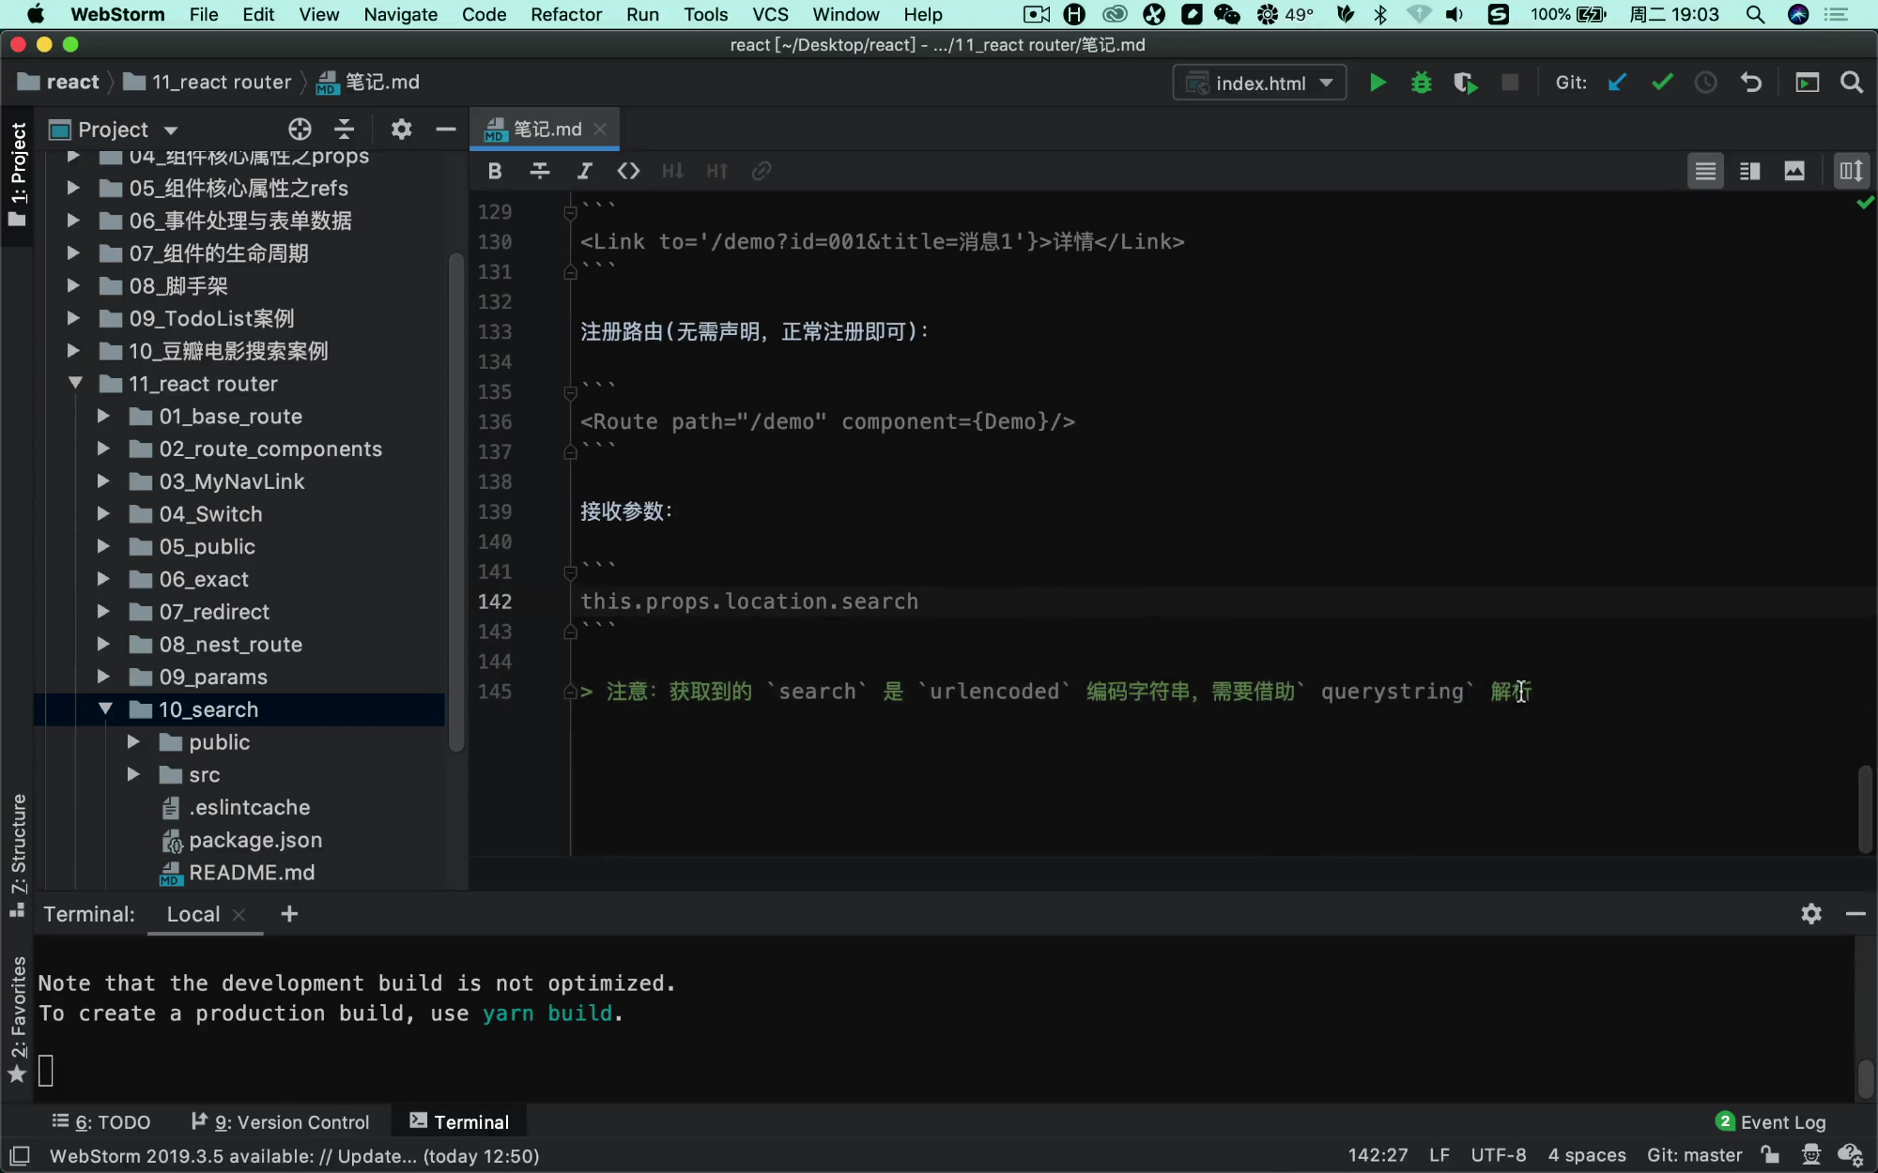Open package.json in project tree

click(254, 840)
